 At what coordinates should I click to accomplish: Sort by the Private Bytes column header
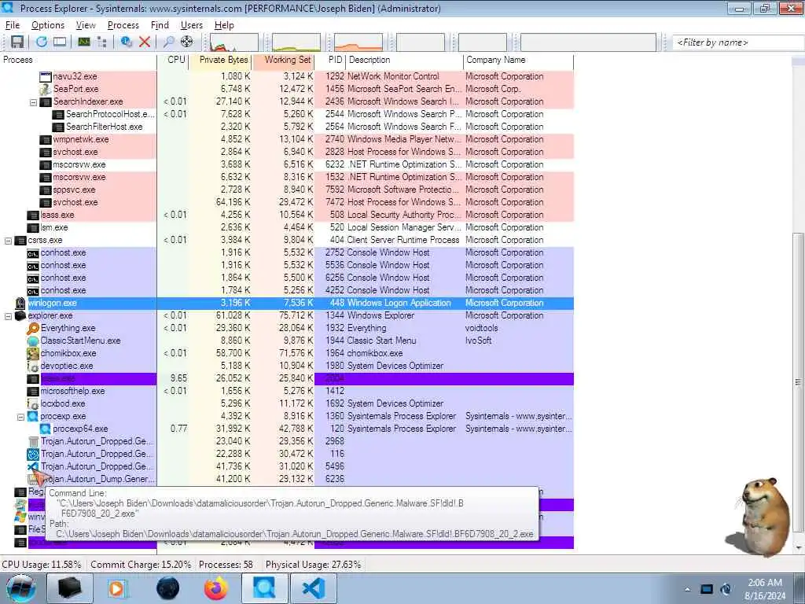pos(220,60)
